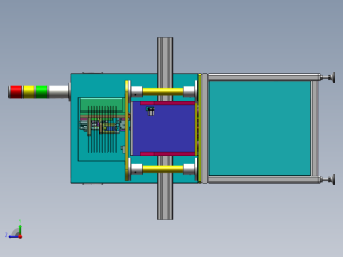The width and height of the screenshot is (343, 257).
Task: Click the blue Z axis of the triad
Action: (13, 237)
